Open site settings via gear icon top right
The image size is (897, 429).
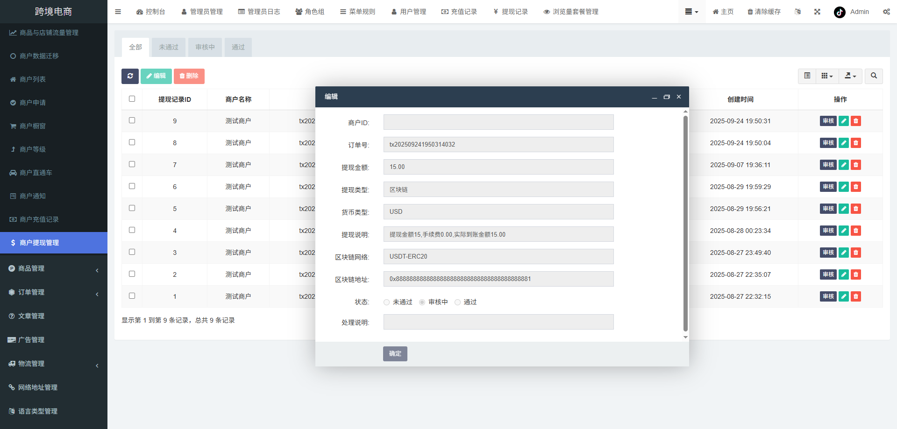[886, 12]
